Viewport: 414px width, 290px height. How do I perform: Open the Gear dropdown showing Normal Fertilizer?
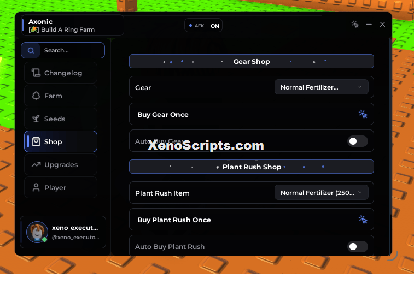[322, 87]
